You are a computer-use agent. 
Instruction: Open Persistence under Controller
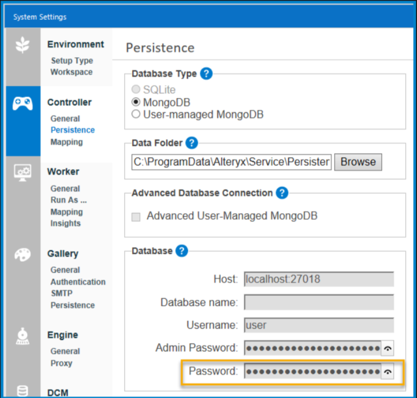tap(73, 130)
